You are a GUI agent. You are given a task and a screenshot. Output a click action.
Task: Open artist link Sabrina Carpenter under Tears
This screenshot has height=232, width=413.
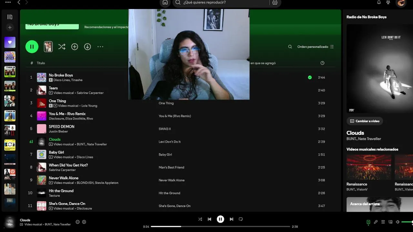click(90, 93)
